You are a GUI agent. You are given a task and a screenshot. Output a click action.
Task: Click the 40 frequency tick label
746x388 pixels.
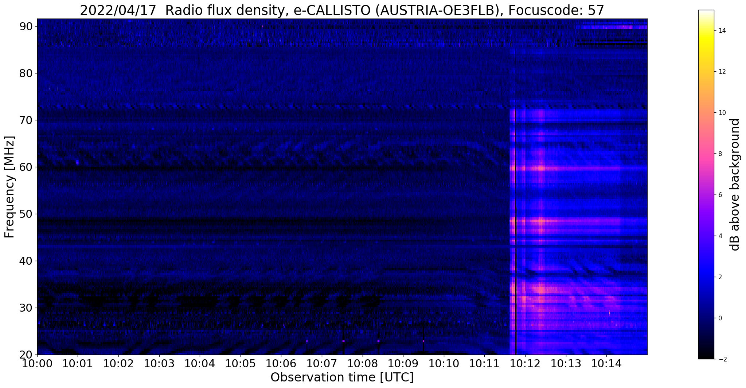(x=26, y=261)
